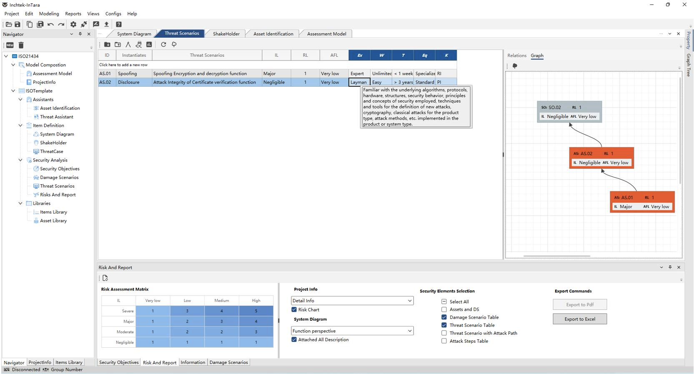Collapse the Security Analysis tree node

point(20,160)
